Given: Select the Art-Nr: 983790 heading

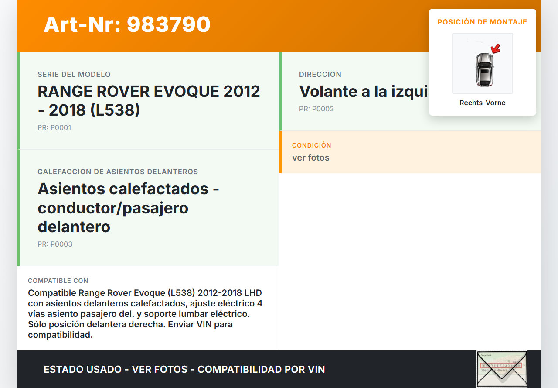Looking at the screenshot, I should [127, 24].
